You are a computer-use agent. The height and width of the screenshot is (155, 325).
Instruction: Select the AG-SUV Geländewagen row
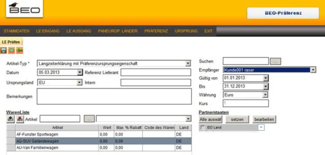(99, 141)
